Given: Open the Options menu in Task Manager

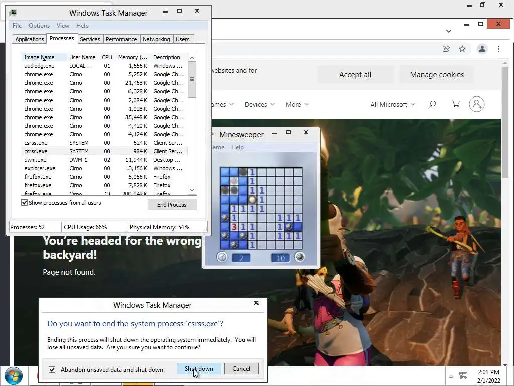Looking at the screenshot, I should pyautogui.click(x=39, y=26).
